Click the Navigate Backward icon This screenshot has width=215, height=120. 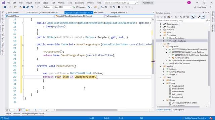pos(5,7)
